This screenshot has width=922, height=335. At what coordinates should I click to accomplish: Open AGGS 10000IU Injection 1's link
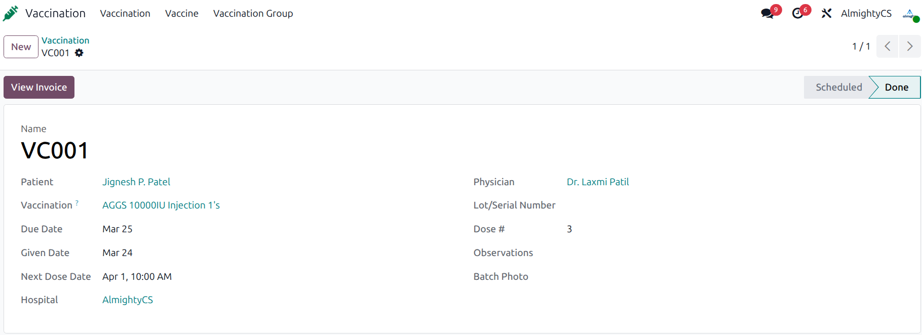click(161, 205)
